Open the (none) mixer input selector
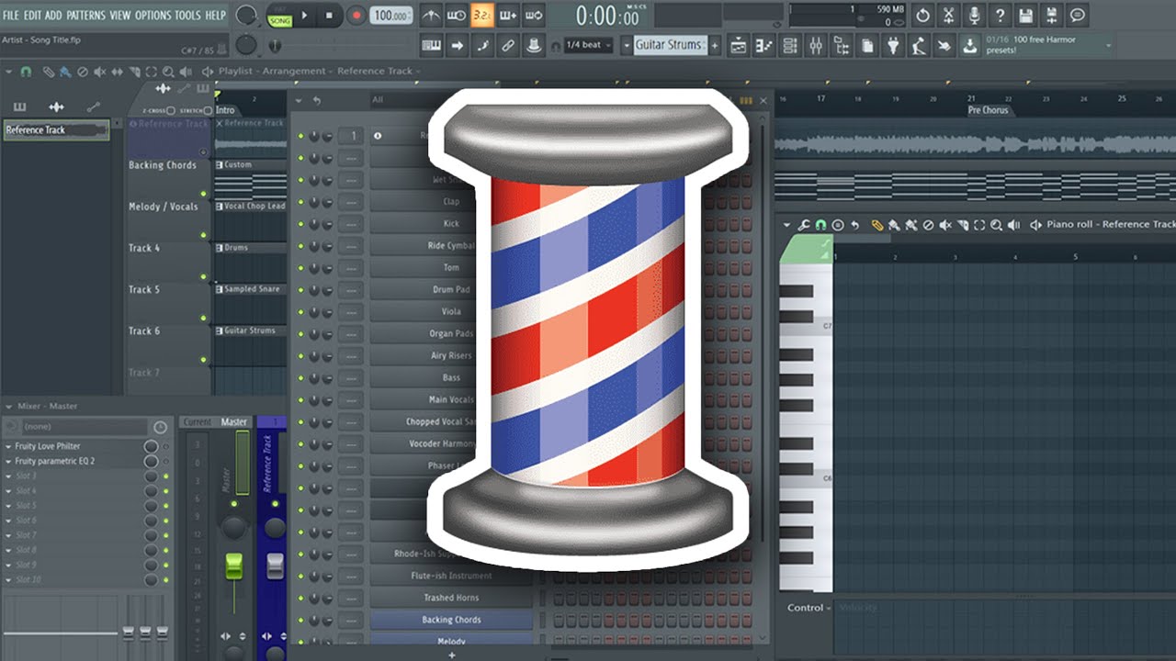Image resolution: width=1176 pixels, height=661 pixels. tap(85, 427)
